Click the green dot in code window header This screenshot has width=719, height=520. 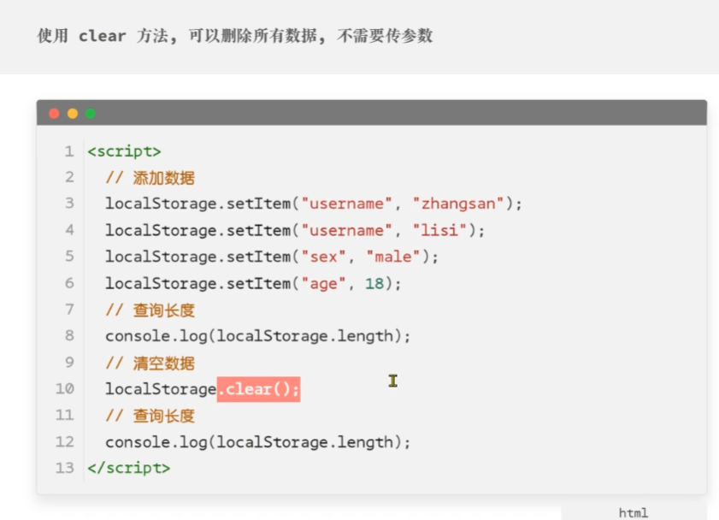[91, 113]
